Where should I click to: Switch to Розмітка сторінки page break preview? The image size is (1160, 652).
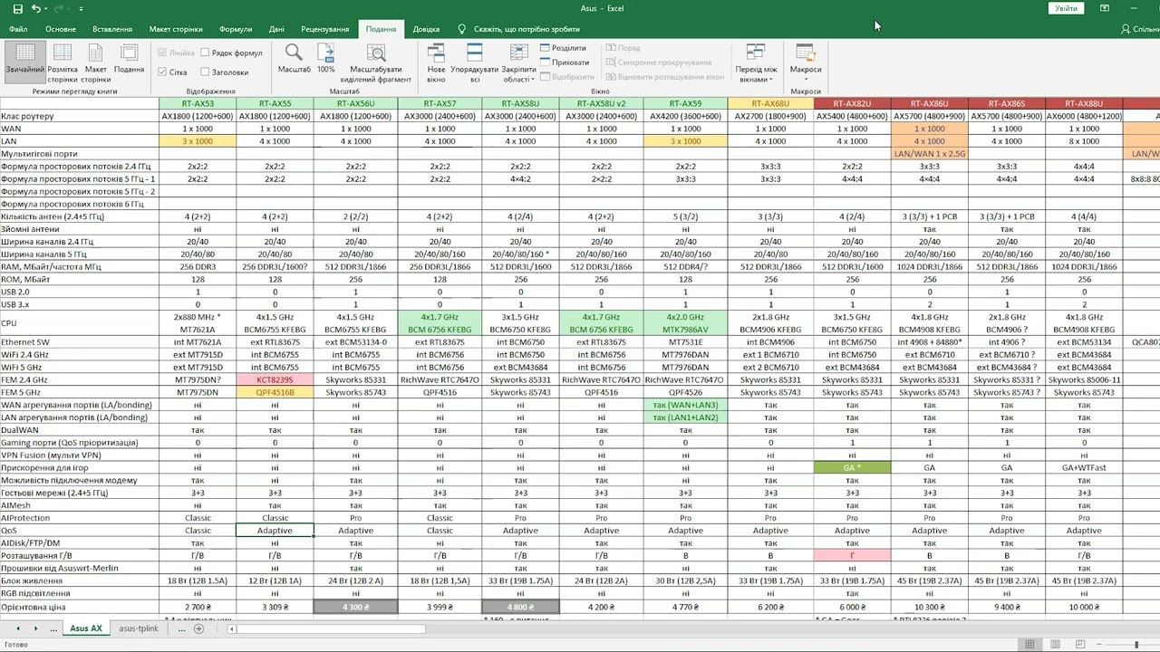click(63, 62)
